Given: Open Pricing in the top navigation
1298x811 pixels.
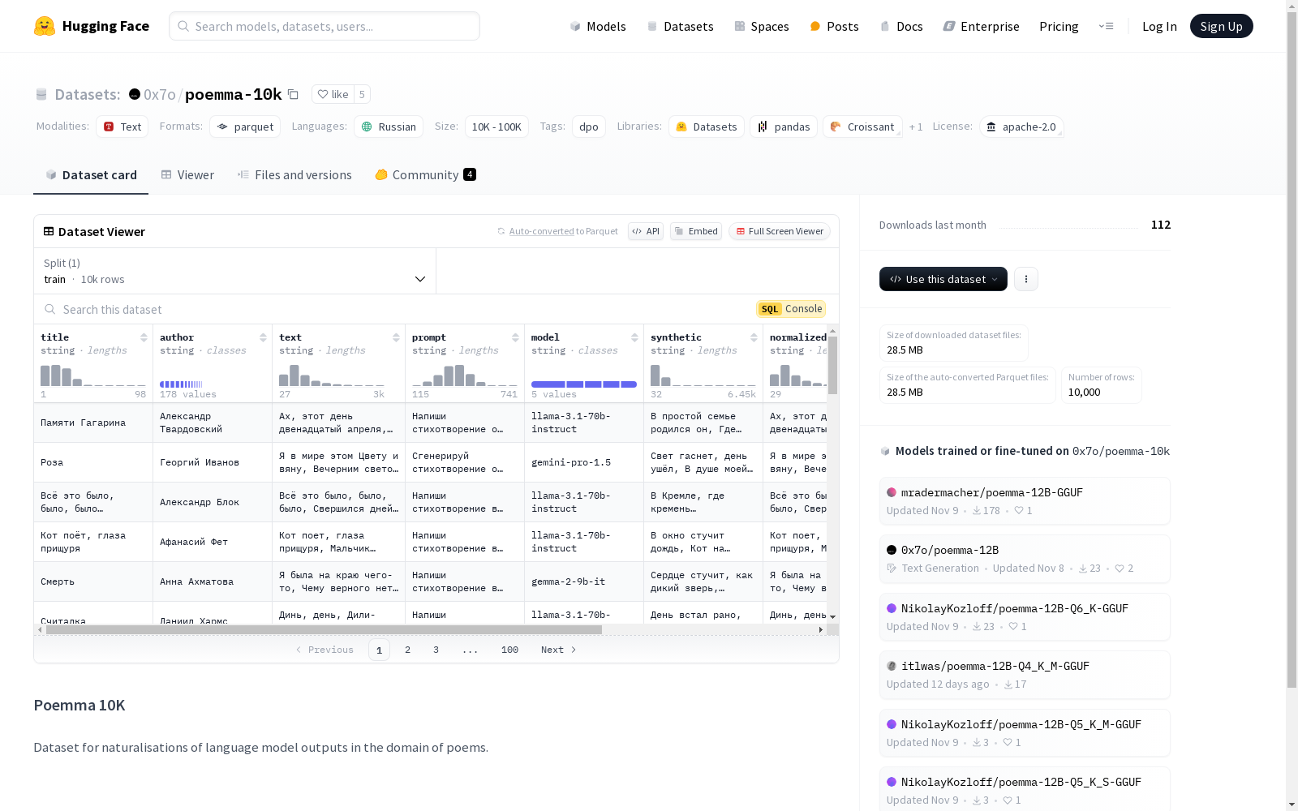Looking at the screenshot, I should (1059, 26).
